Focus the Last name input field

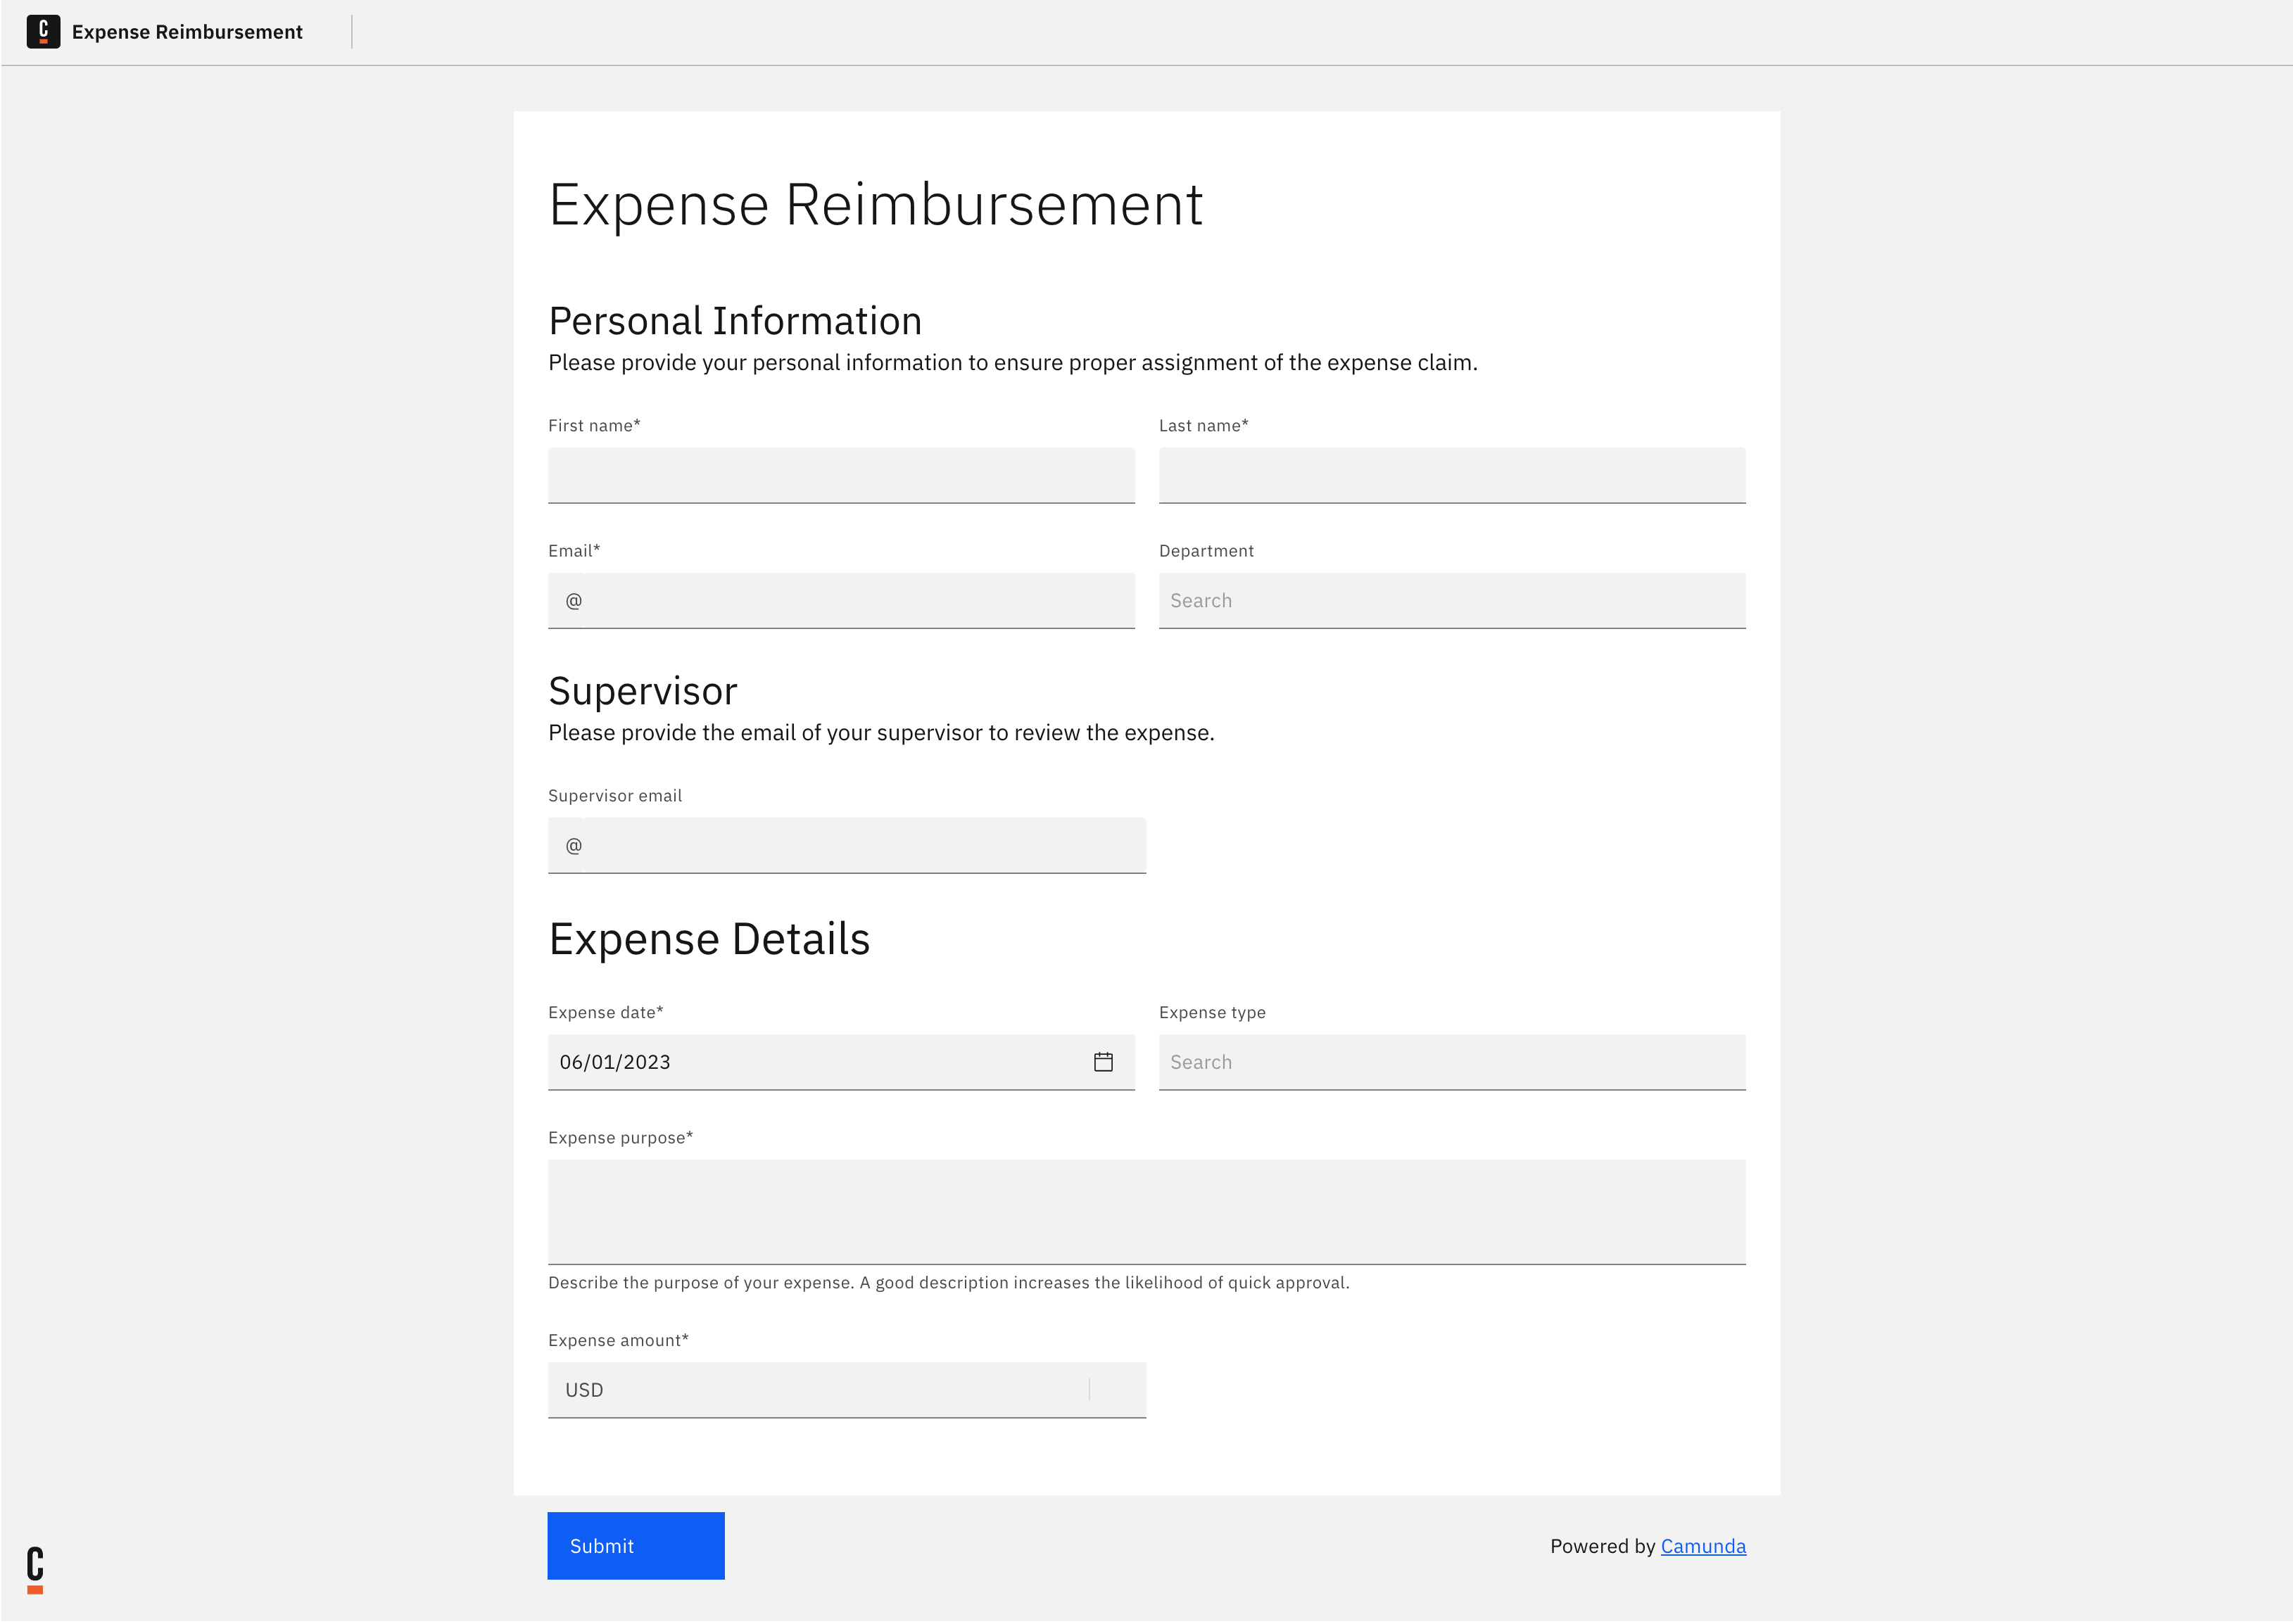pyautogui.click(x=1451, y=475)
